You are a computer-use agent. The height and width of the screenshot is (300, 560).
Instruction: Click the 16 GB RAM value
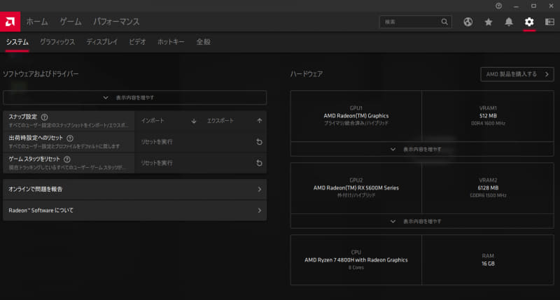tap(488, 264)
